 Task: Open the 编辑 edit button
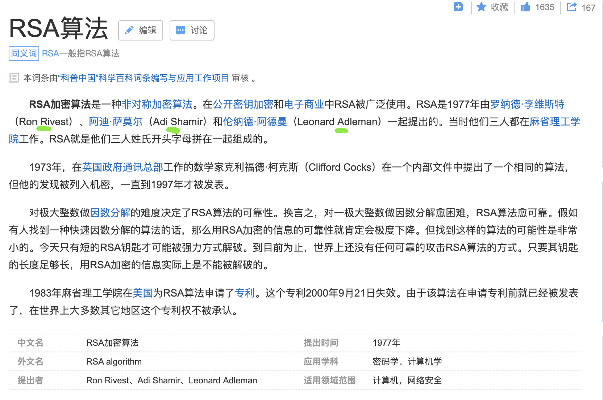(x=141, y=30)
